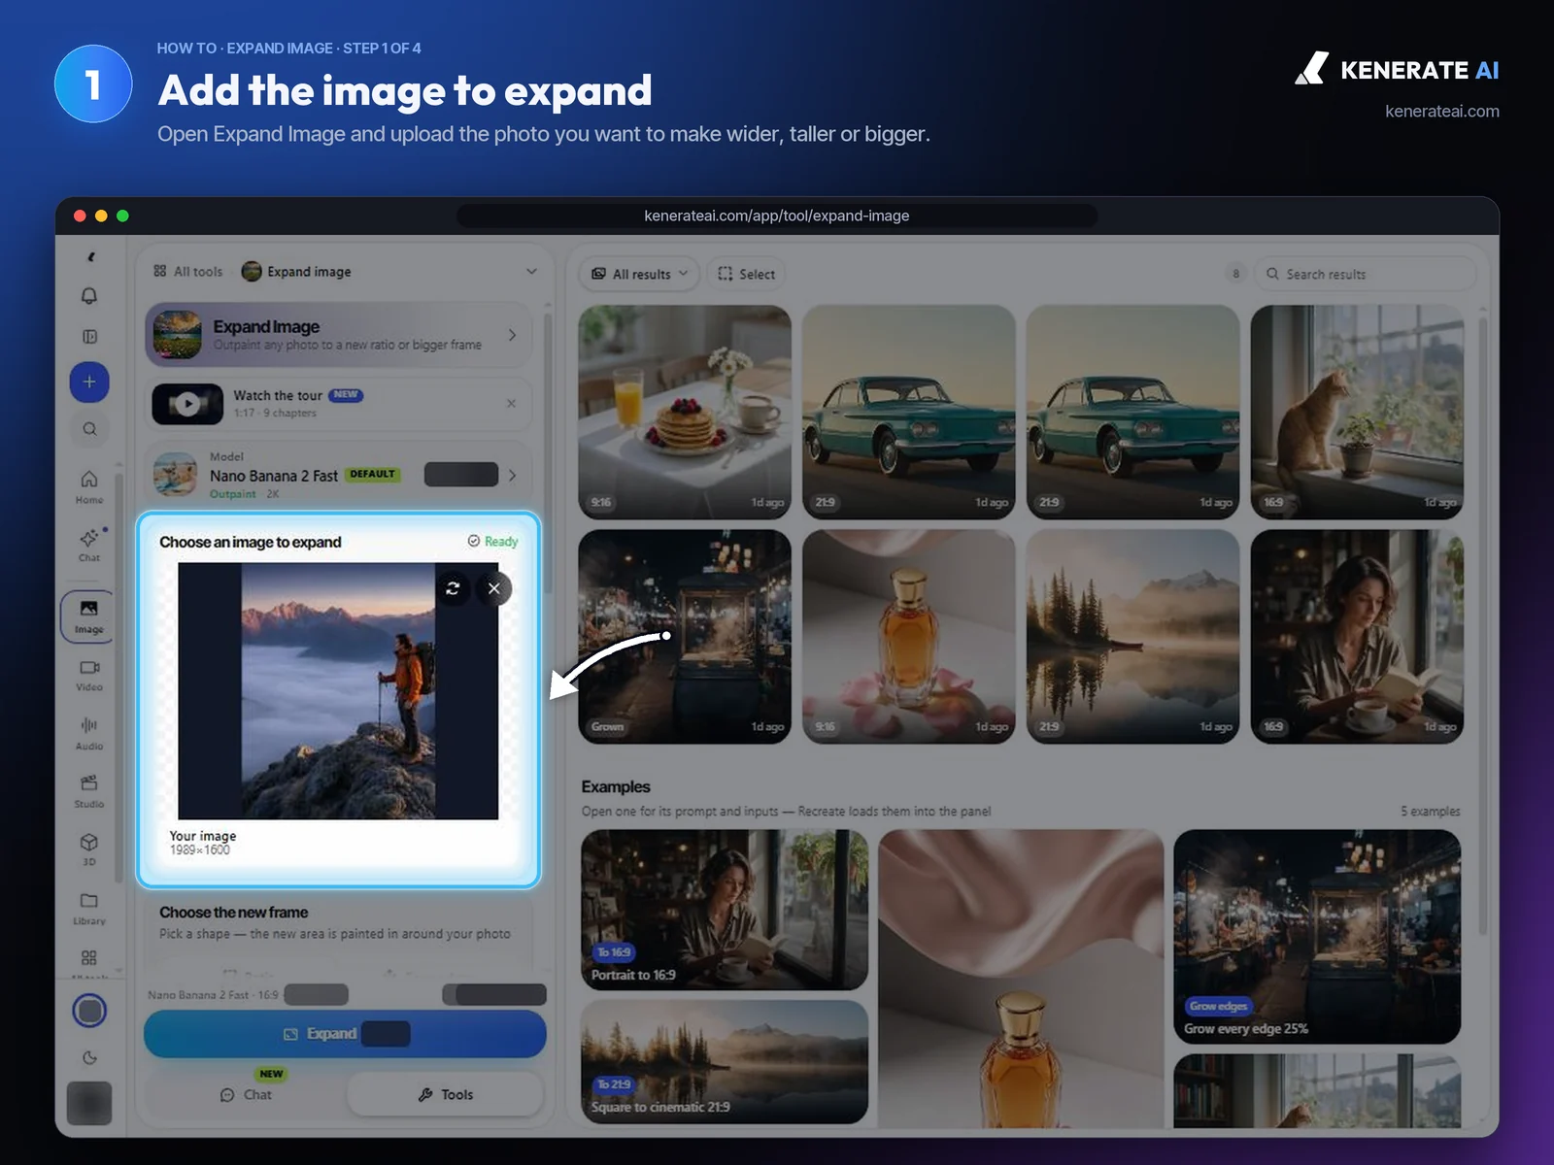Image resolution: width=1554 pixels, height=1165 pixels.
Task: Click the Kenerate logo in the sidebar
Action: [x=90, y=257]
